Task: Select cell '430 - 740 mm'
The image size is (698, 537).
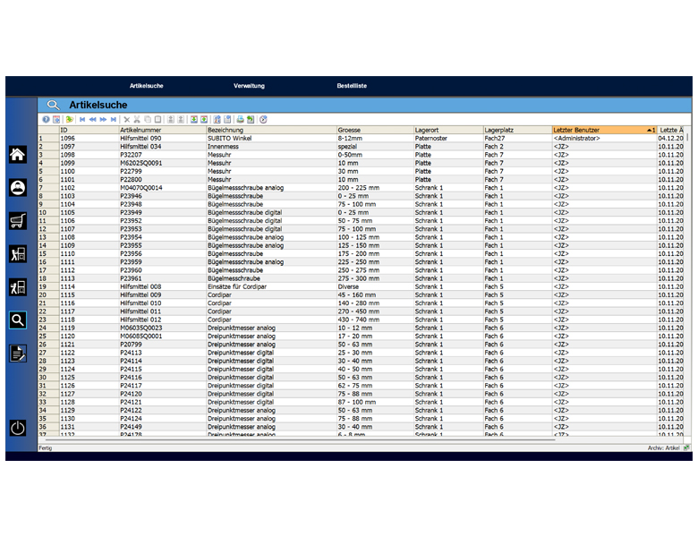Action: [x=375, y=320]
